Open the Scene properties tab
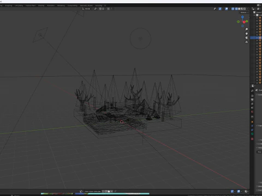Screen dimensions: 262x196 [x=252, y=107]
